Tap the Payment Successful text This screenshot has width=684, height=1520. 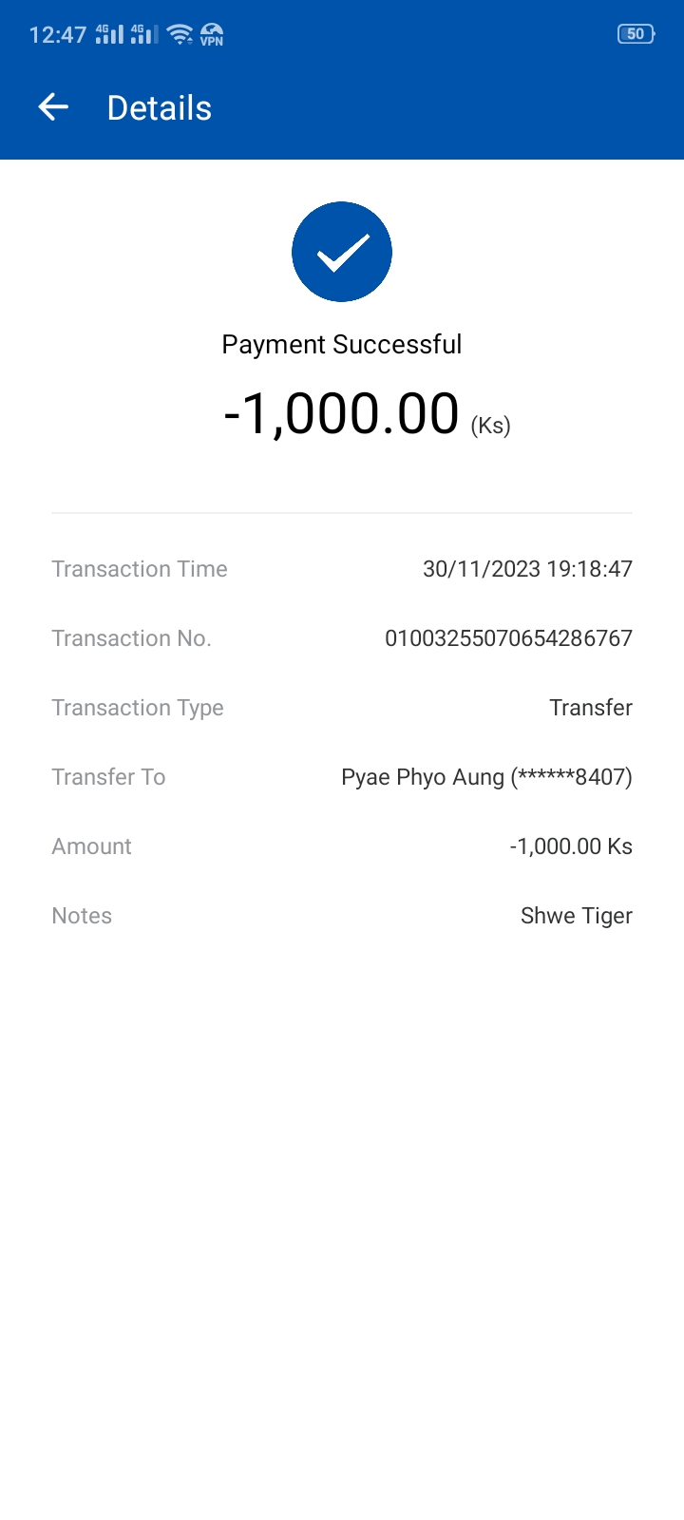coord(342,344)
